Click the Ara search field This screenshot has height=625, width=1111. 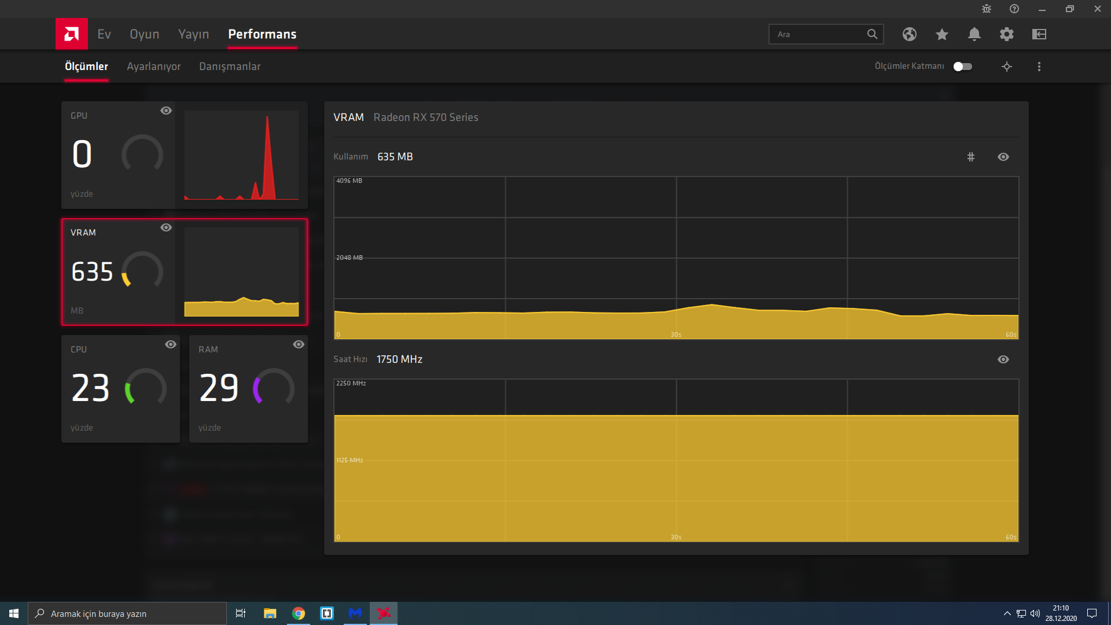(x=819, y=34)
